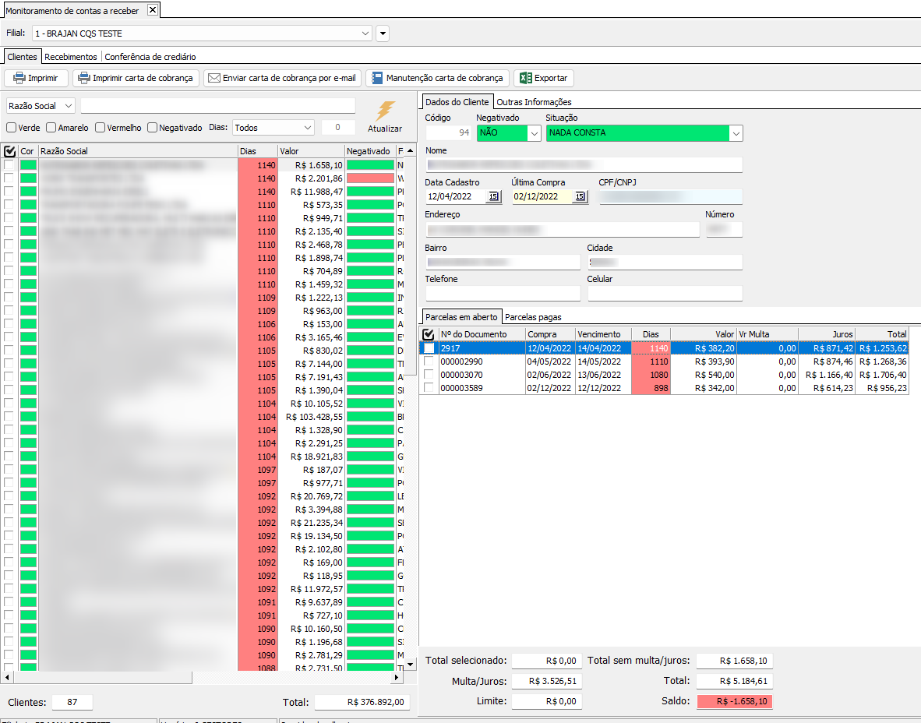The width and height of the screenshot is (921, 723).
Task: Click the Imprimir printer icon
Action: click(x=19, y=78)
